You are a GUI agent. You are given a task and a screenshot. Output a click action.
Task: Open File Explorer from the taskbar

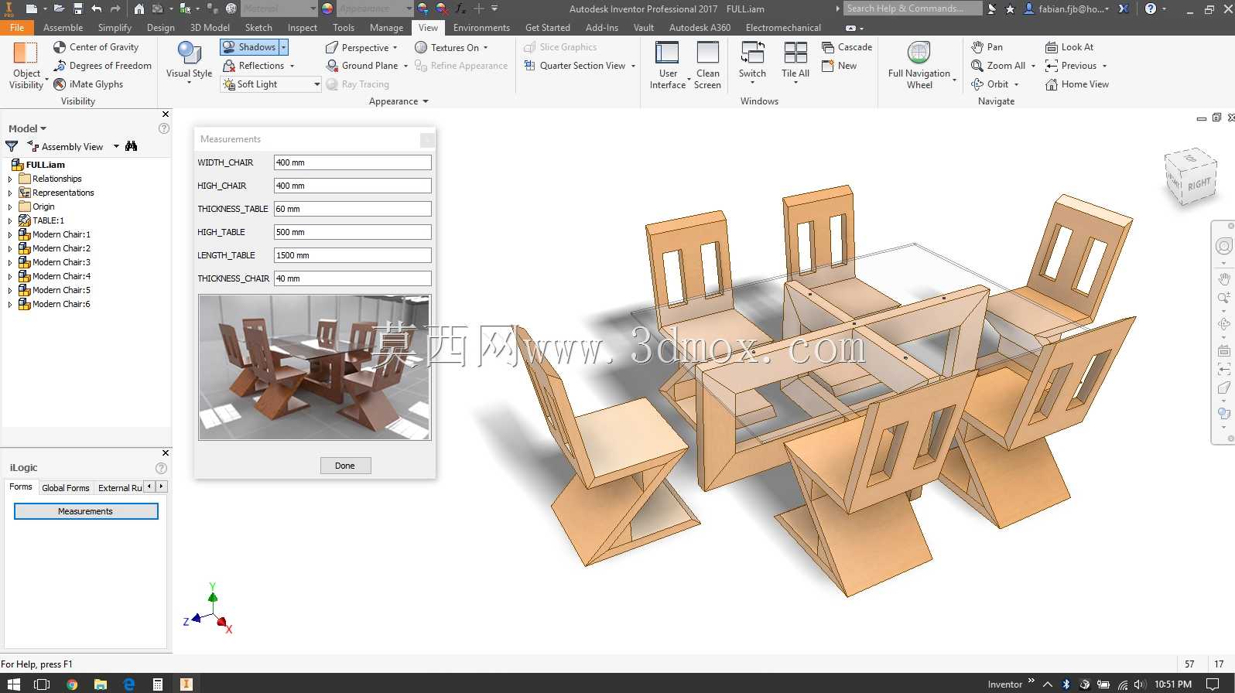[100, 684]
